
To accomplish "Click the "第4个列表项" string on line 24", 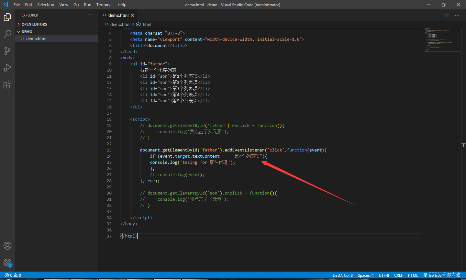I will [247, 156].
